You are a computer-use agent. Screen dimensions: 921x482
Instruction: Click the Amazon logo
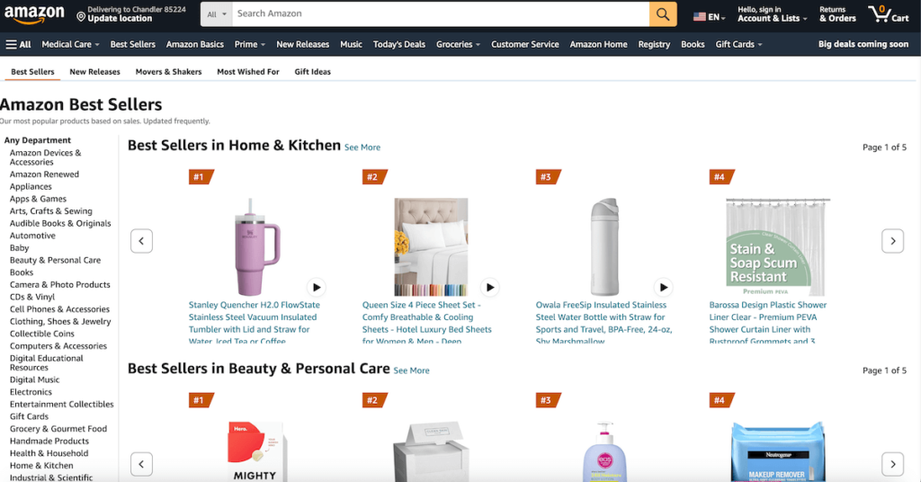pyautogui.click(x=34, y=14)
